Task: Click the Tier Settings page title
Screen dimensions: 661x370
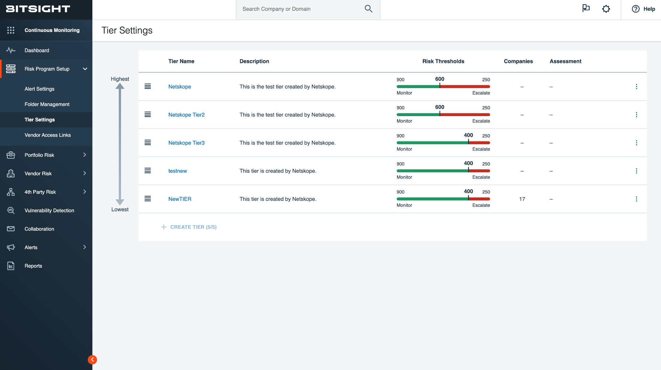Action: pyautogui.click(x=127, y=30)
